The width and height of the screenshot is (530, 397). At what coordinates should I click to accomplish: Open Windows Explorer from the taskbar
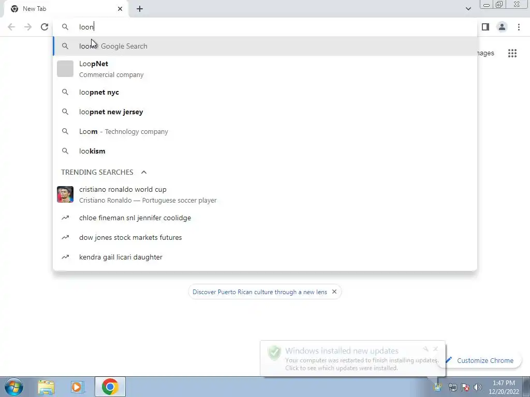click(46, 387)
